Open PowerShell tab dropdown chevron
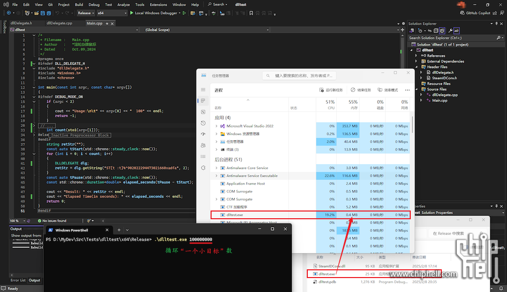Screen dimensions: 507x292 point(127,230)
